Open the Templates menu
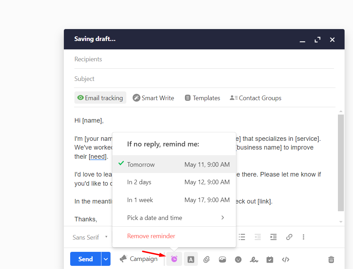 click(202, 98)
